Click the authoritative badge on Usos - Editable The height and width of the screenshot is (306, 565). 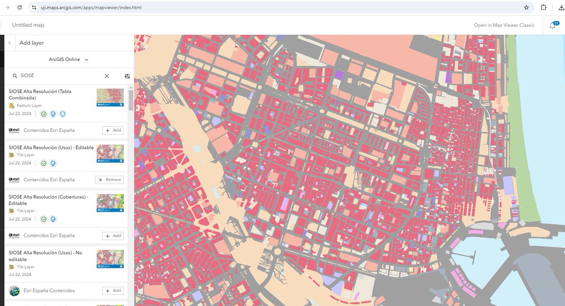coord(44,163)
